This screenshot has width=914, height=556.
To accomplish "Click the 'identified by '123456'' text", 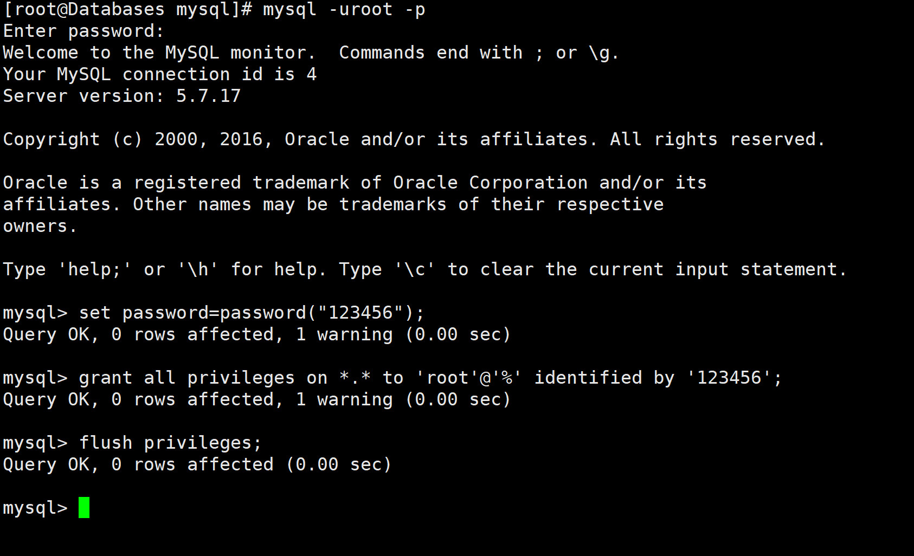I will point(658,378).
